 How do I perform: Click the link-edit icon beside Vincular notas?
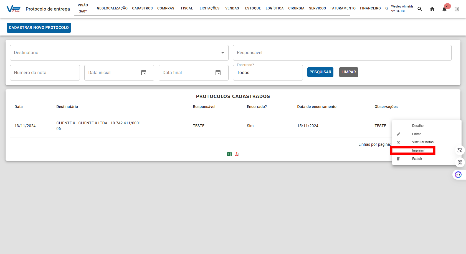[x=398, y=142]
